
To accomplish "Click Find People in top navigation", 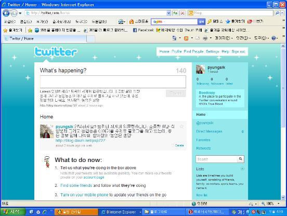I will pyautogui.click(x=193, y=51).
